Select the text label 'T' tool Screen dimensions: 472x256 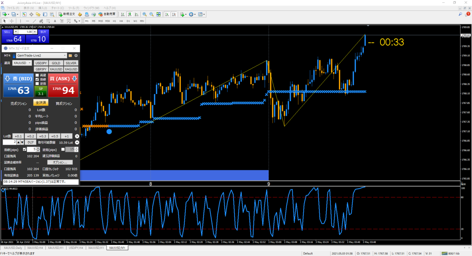point(62,21)
